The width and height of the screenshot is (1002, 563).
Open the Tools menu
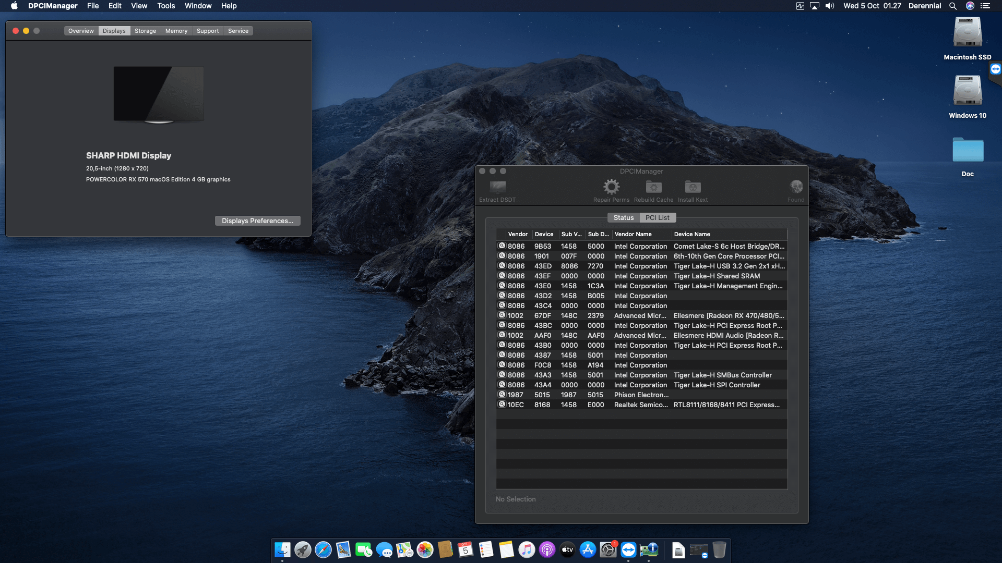[165, 6]
